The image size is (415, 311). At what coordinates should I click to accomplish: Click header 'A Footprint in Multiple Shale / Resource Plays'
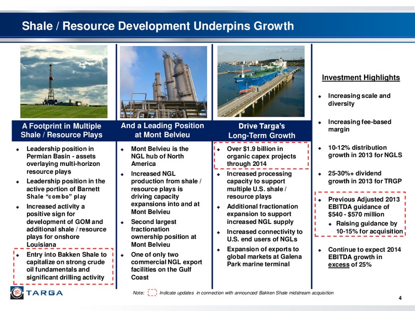[61, 131]
